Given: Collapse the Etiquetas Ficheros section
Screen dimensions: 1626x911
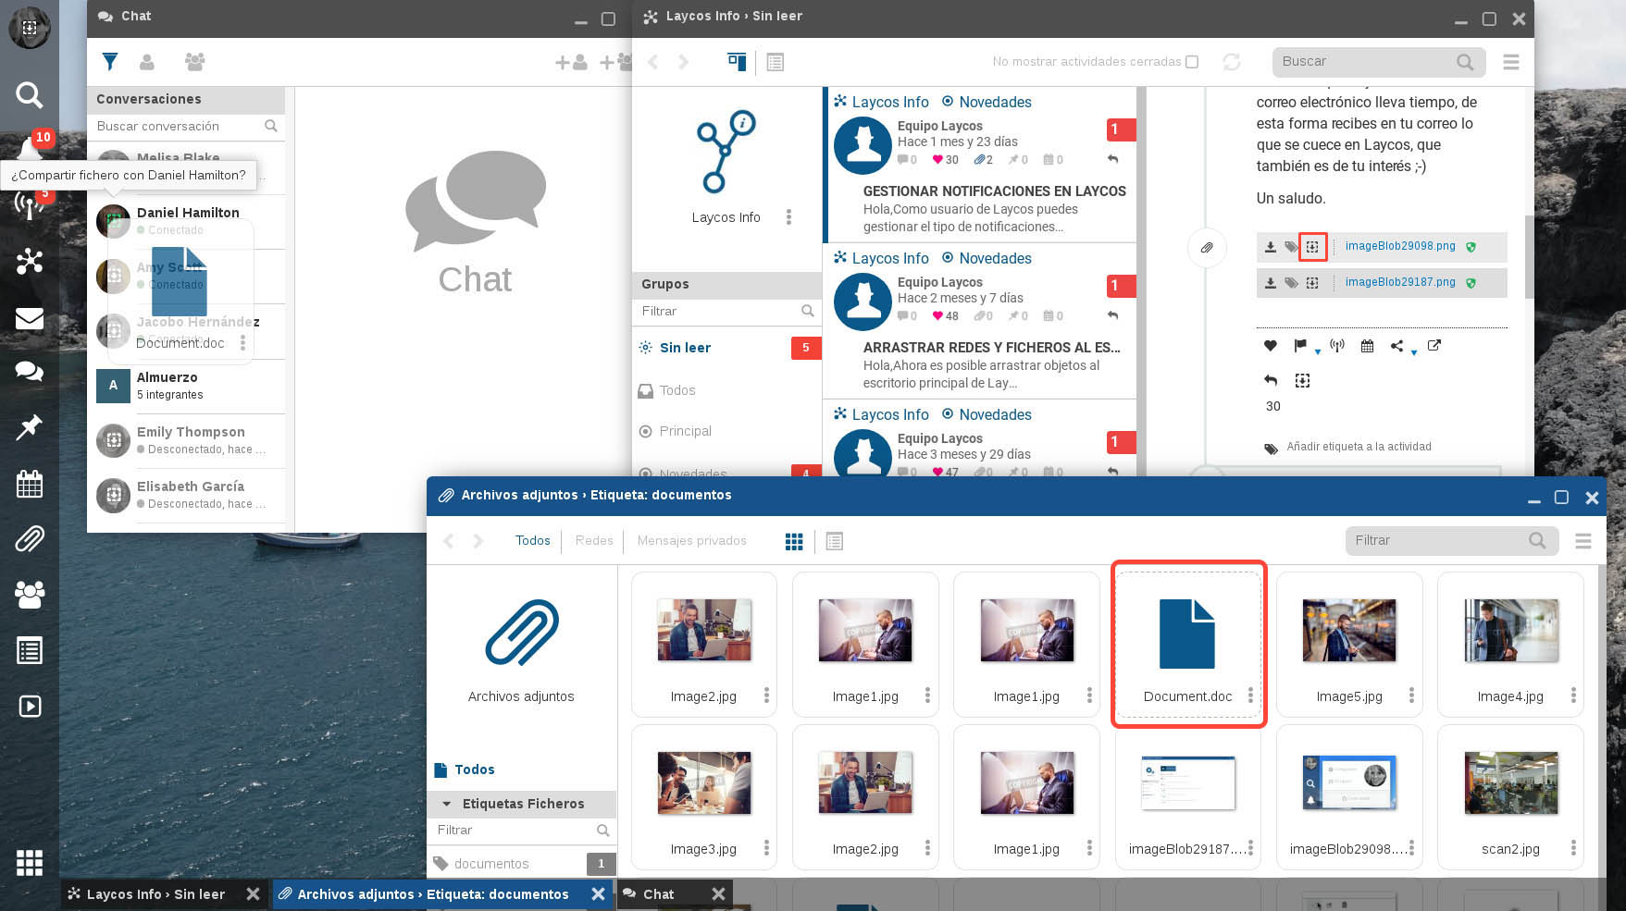Looking at the screenshot, I should point(447,804).
